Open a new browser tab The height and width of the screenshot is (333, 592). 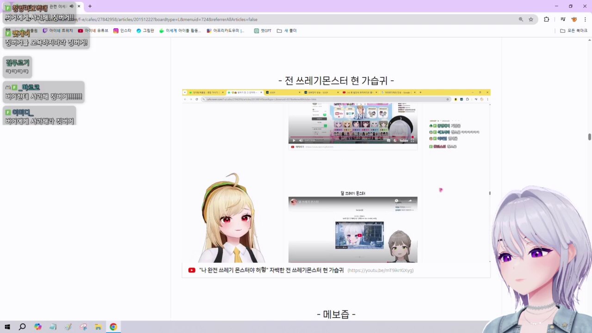tap(90, 6)
